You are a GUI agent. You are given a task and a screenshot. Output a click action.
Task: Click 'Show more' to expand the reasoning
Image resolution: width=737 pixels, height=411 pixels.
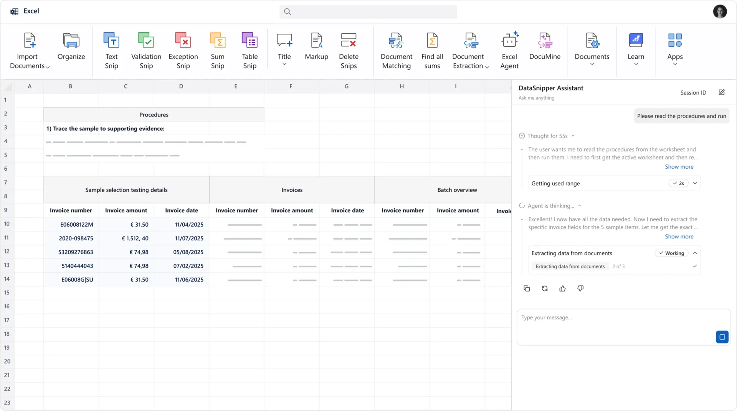click(x=679, y=166)
